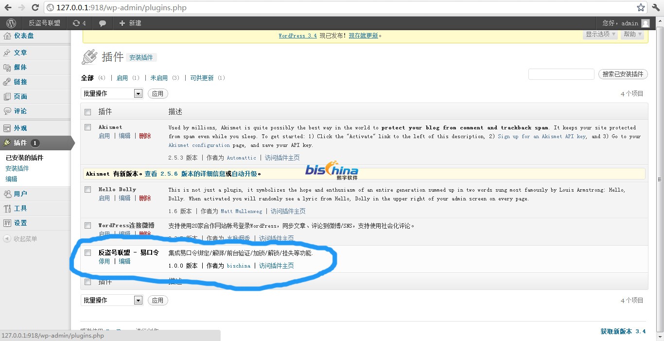Filter plugins by 未启用 tab
The image size is (664, 341).
pos(159,78)
